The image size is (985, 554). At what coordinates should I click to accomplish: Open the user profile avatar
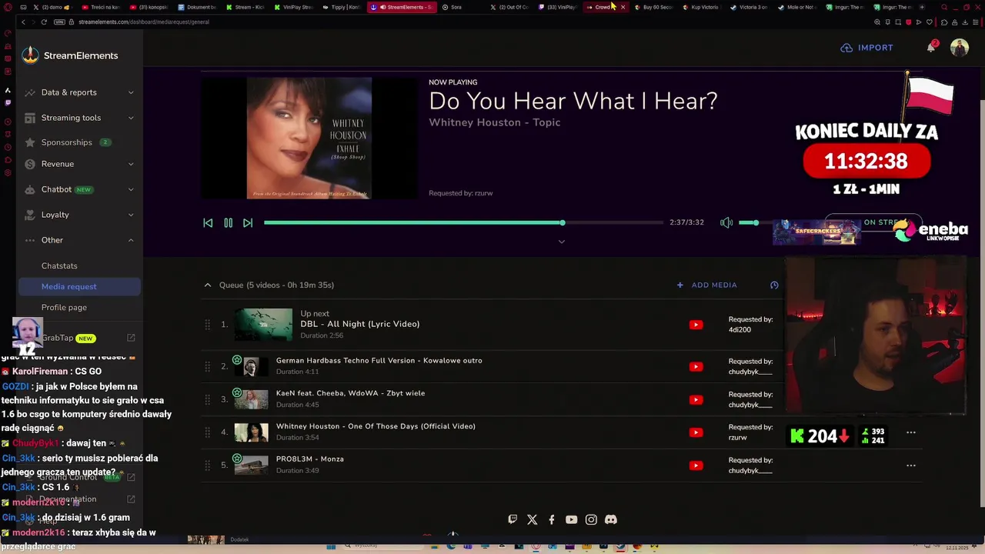click(x=960, y=48)
